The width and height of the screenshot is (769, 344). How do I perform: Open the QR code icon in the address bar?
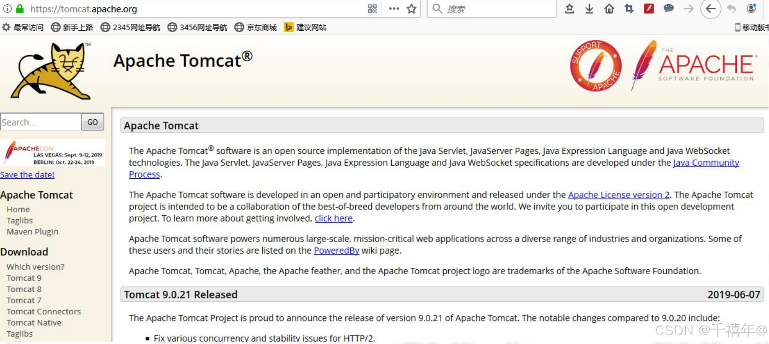coord(372,9)
